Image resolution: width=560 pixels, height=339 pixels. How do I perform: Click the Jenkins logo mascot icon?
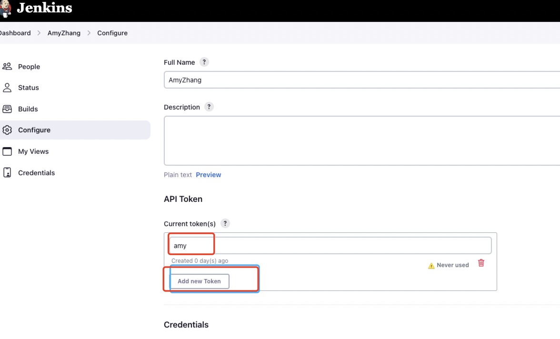(x=5, y=8)
